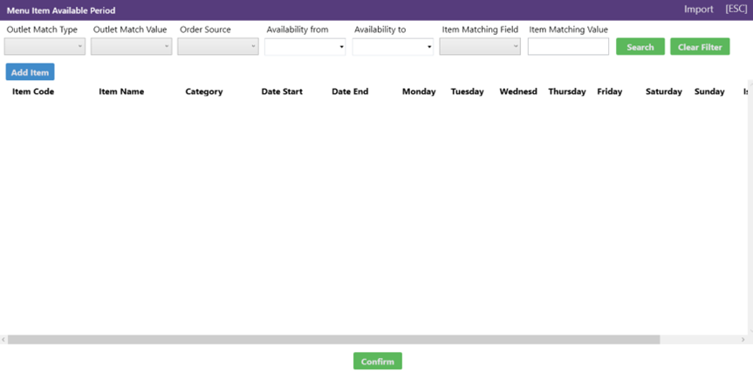Click the Item Matching Value text box
This screenshot has height=372, width=753.
pos(568,47)
